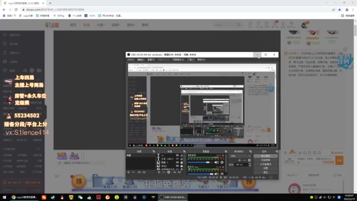
Task: Remove scene transition with minus
Action: pyautogui.click(x=244, y=160)
